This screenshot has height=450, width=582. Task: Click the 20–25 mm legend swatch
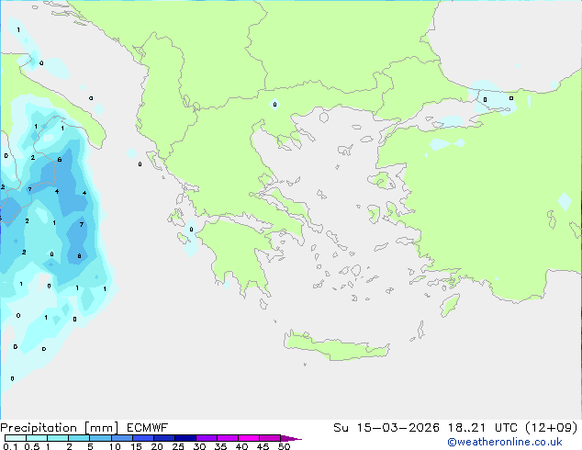click(164, 438)
